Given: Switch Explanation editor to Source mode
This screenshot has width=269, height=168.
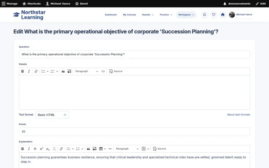Looking at the screenshot, I should coord(159,149).
